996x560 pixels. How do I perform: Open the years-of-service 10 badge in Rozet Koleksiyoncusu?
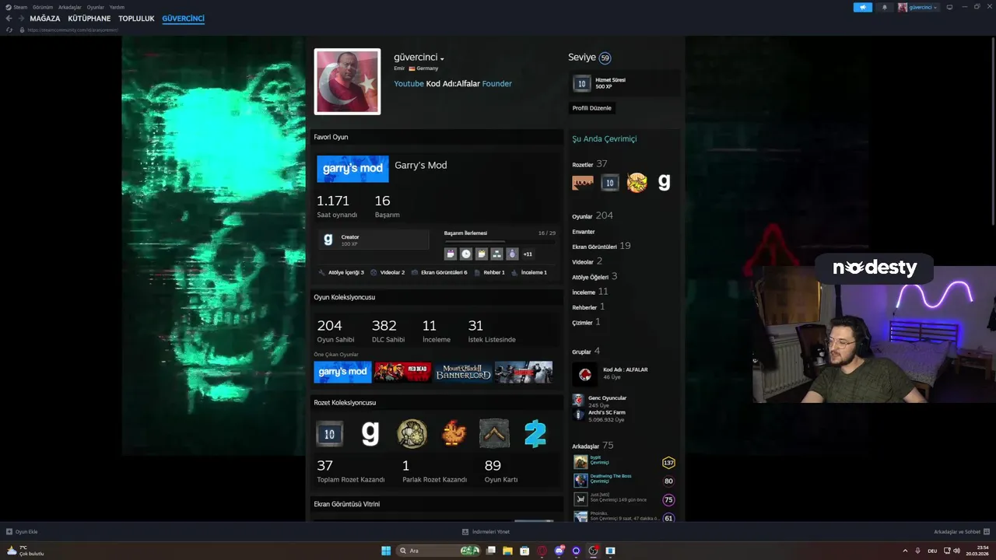click(x=329, y=434)
